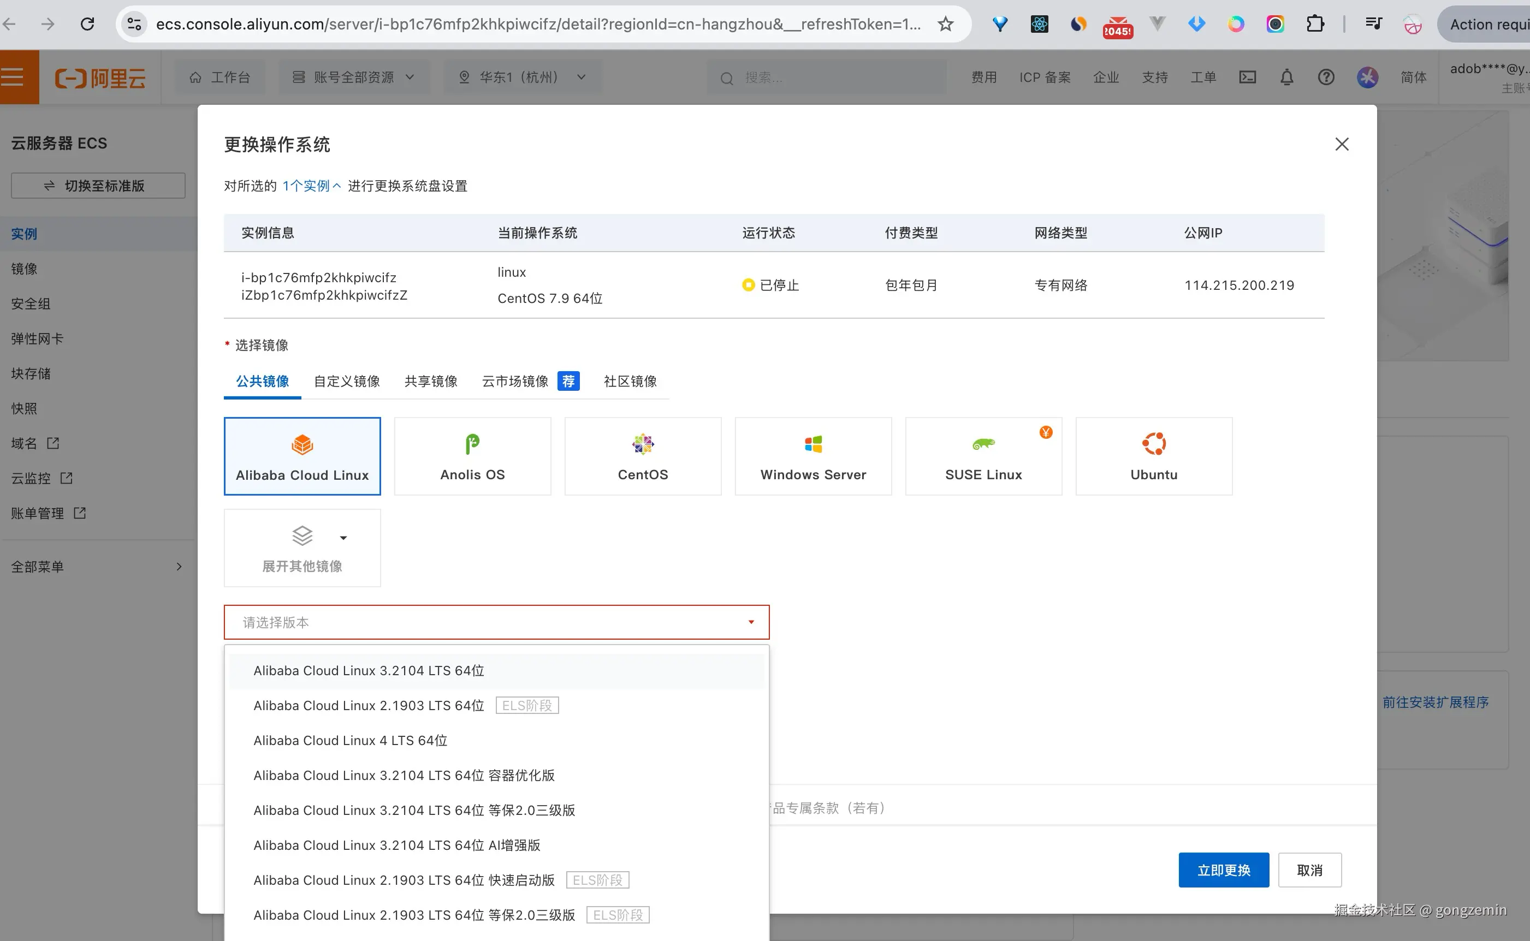Switch to the custom image tab
The image size is (1530, 941).
[x=347, y=381]
